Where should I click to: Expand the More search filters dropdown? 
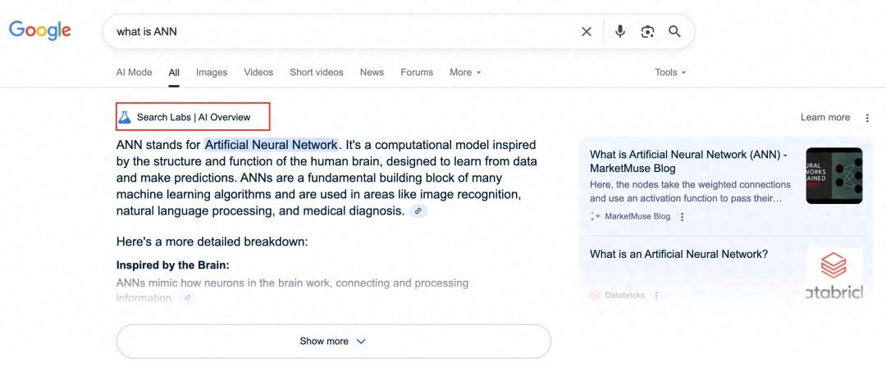click(x=465, y=72)
